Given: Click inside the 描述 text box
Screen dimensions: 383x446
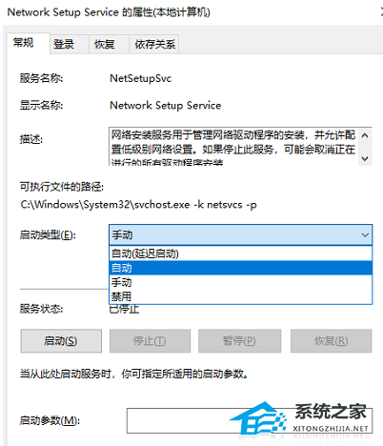Looking at the screenshot, I should tap(233, 147).
